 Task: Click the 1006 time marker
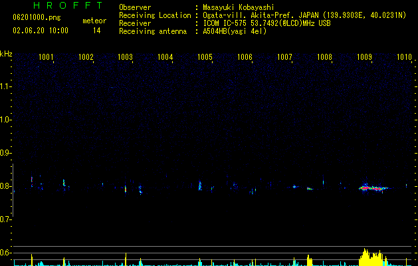[x=245, y=57]
